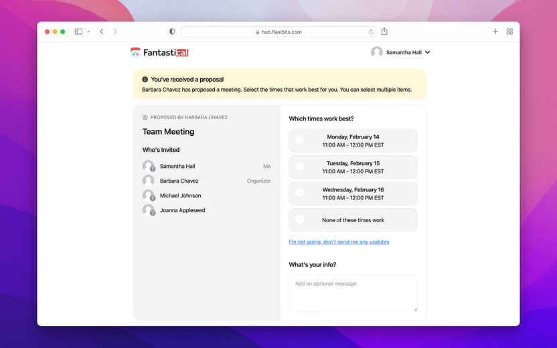
Task: Select Tuesday, February 15 time option
Action: click(x=353, y=167)
